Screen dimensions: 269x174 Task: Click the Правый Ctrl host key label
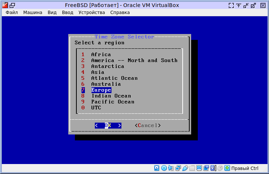click(x=245, y=168)
